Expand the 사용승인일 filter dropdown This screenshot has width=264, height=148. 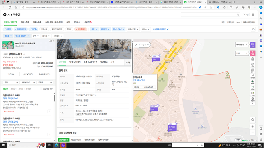pos(133,29)
